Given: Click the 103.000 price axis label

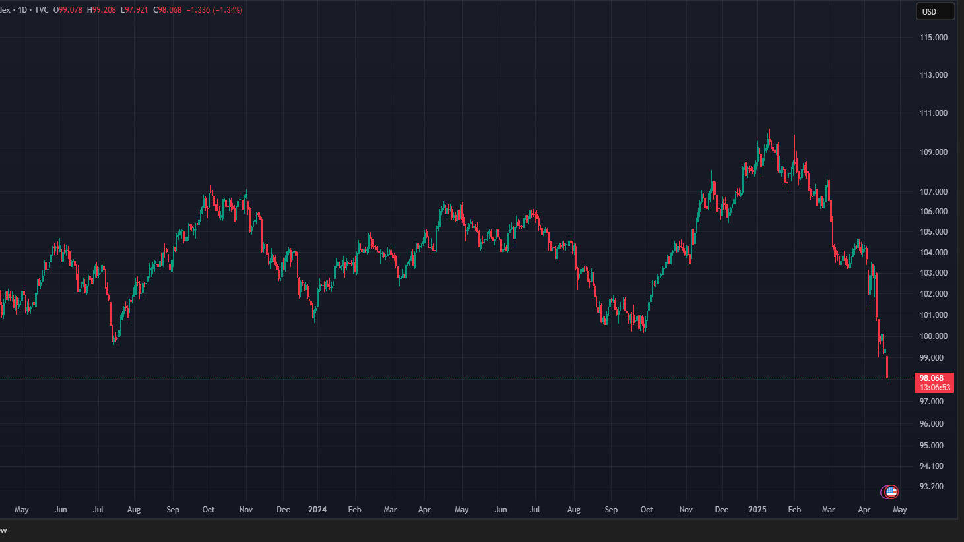Looking at the screenshot, I should [934, 273].
